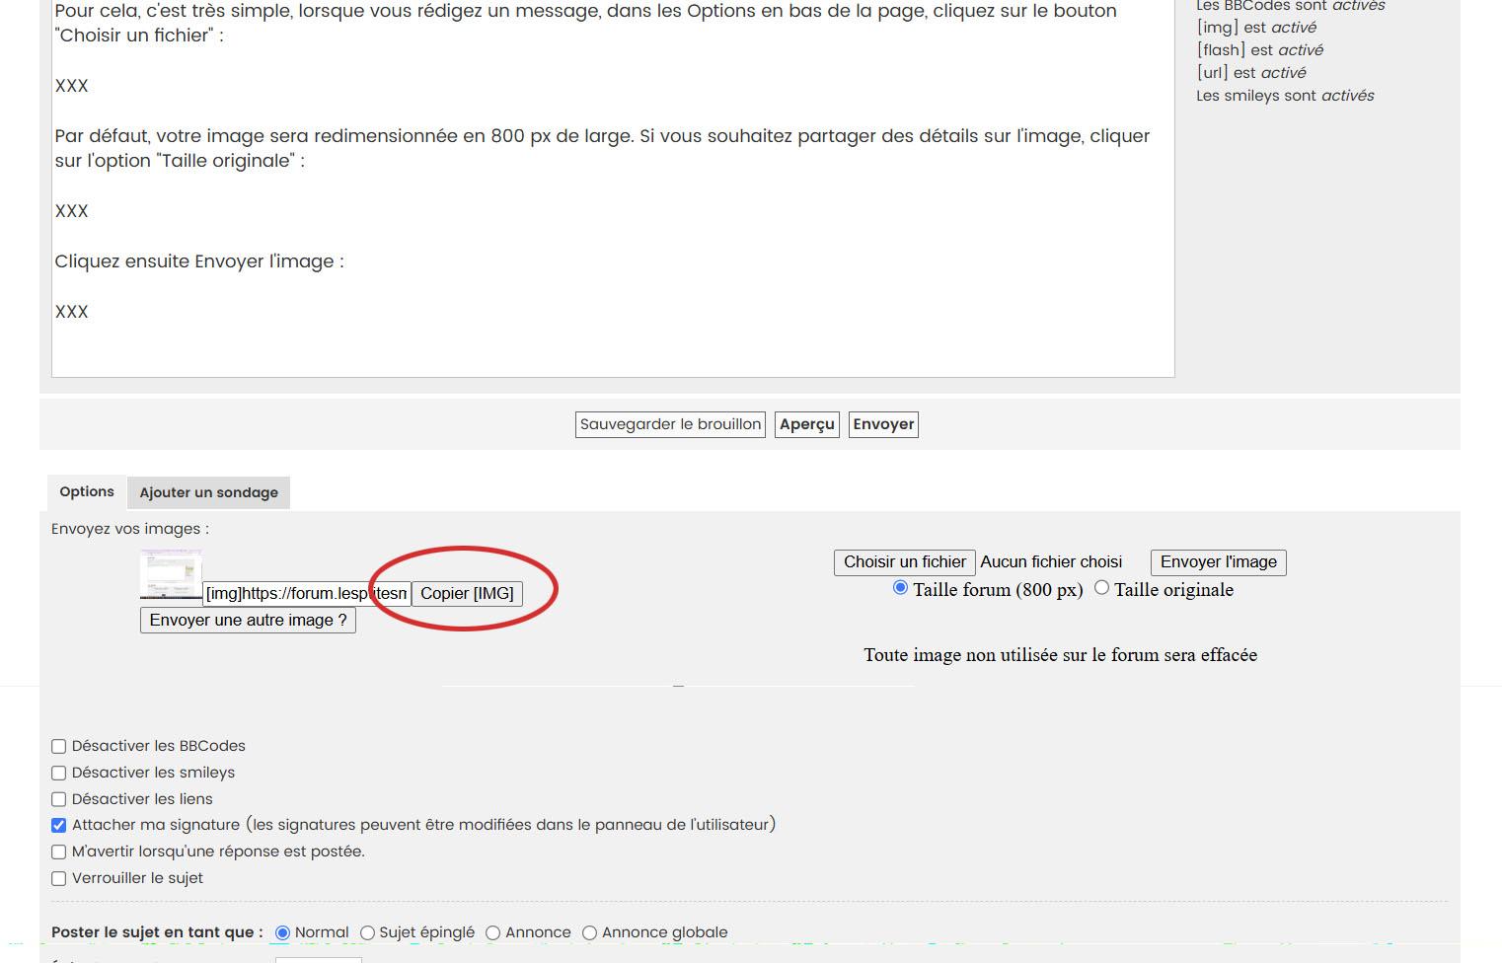
Task: Enable Désactiver les smileys checkbox
Action: coord(59,773)
